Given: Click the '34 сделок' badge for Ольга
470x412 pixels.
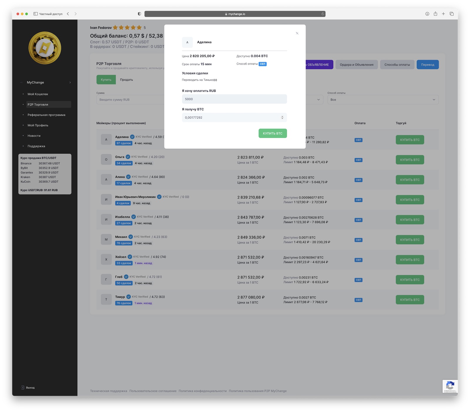Looking at the screenshot, I should [124, 163].
